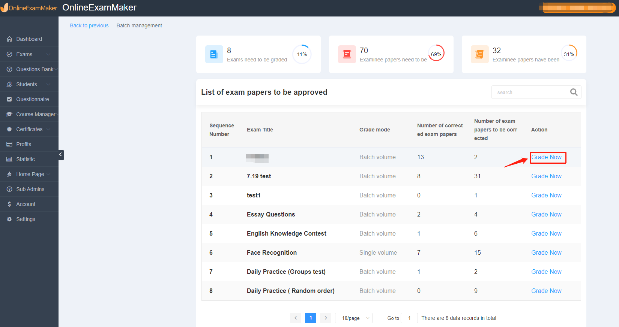Click the Dashboard home icon
The width and height of the screenshot is (619, 327).
pyautogui.click(x=9, y=39)
